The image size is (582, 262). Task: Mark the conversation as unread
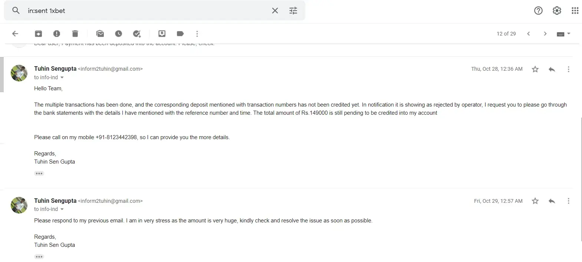(100, 34)
